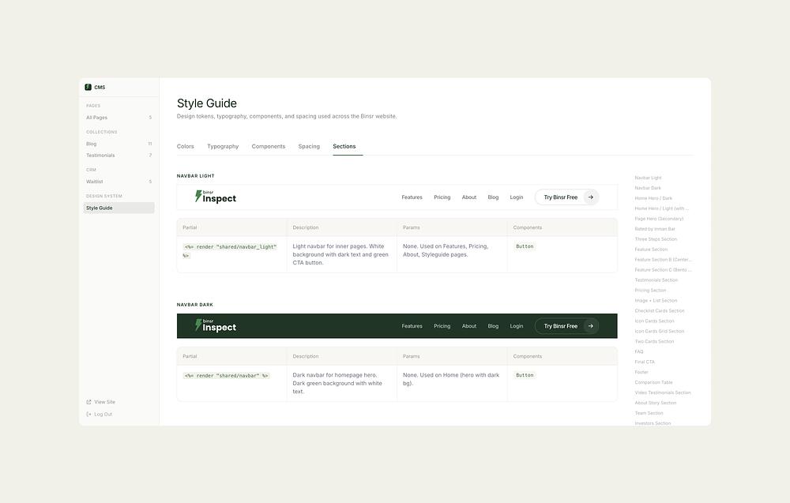Click Try Binsr Free in light navbar
Screen dimensions: 790x503
coord(566,197)
